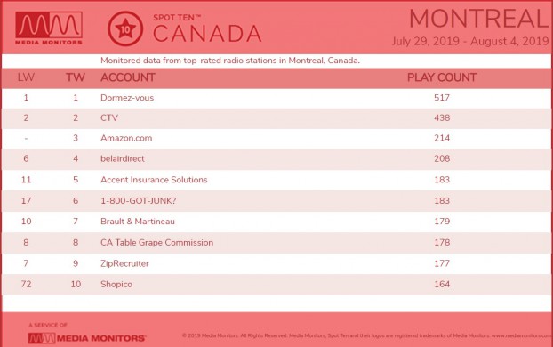Click the 1-800-GOT-JUNK? account
Screen dimensions: 553x347
coord(139,200)
